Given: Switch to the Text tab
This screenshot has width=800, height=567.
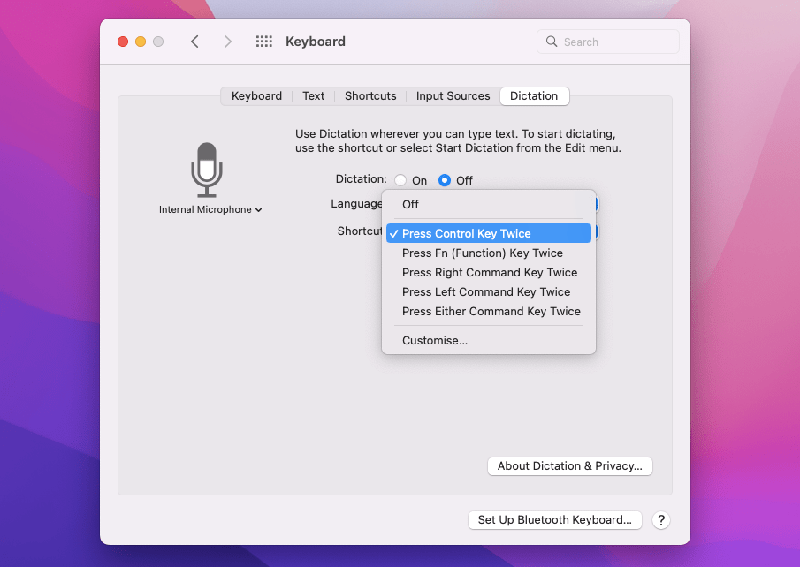Looking at the screenshot, I should (313, 96).
